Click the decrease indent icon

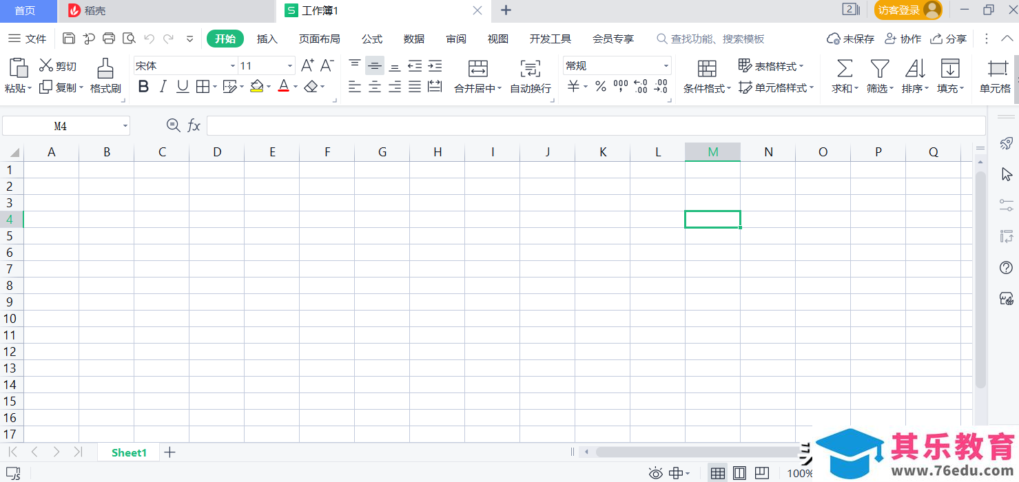click(x=415, y=65)
